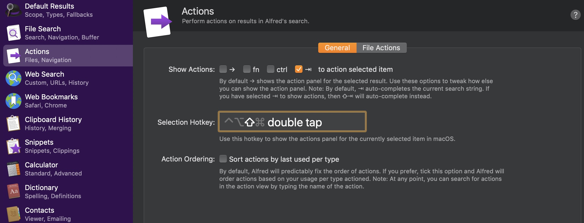
Task: Open help with the question mark button
Action: [576, 15]
